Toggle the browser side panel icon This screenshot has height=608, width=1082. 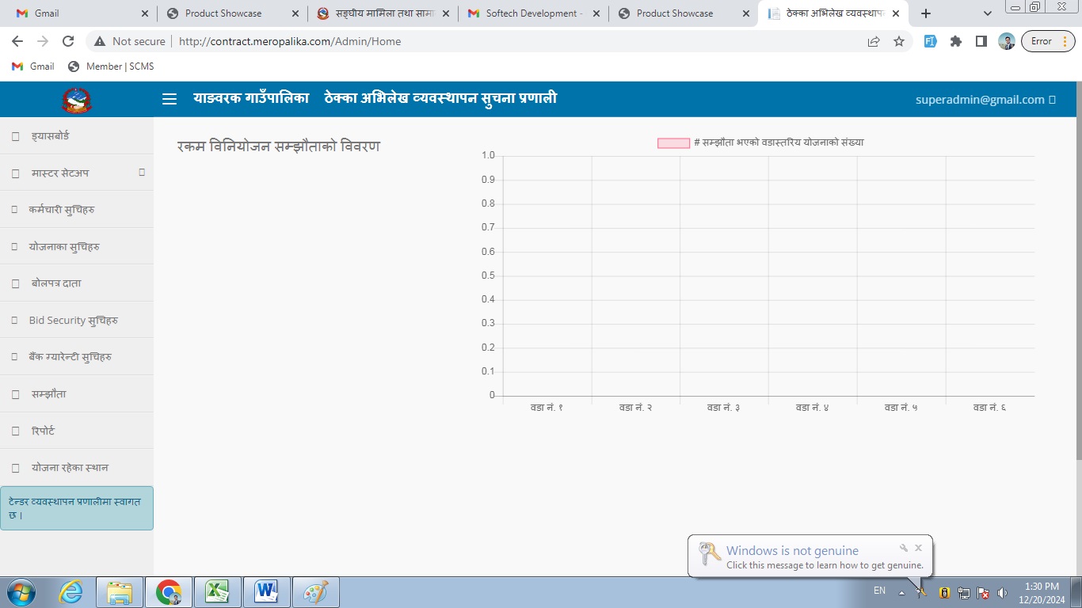click(x=981, y=41)
